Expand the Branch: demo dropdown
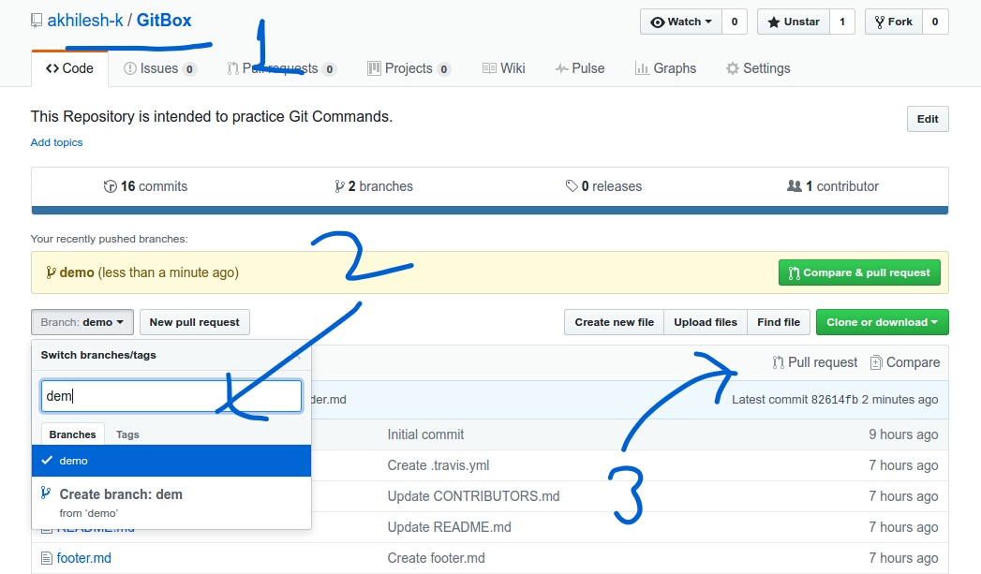 (82, 322)
